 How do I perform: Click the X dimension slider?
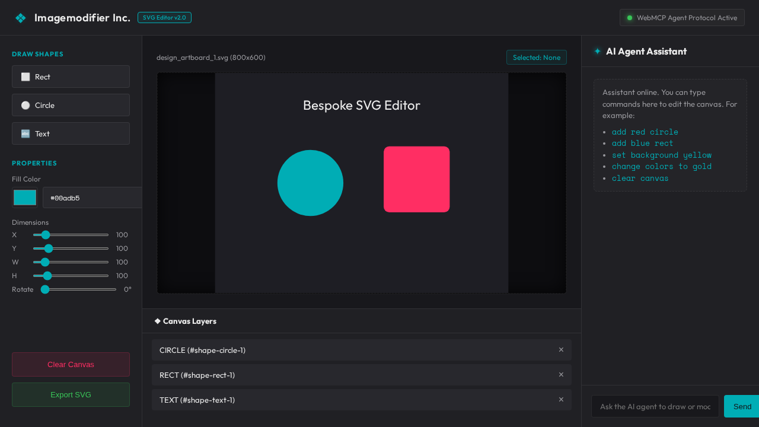point(71,235)
